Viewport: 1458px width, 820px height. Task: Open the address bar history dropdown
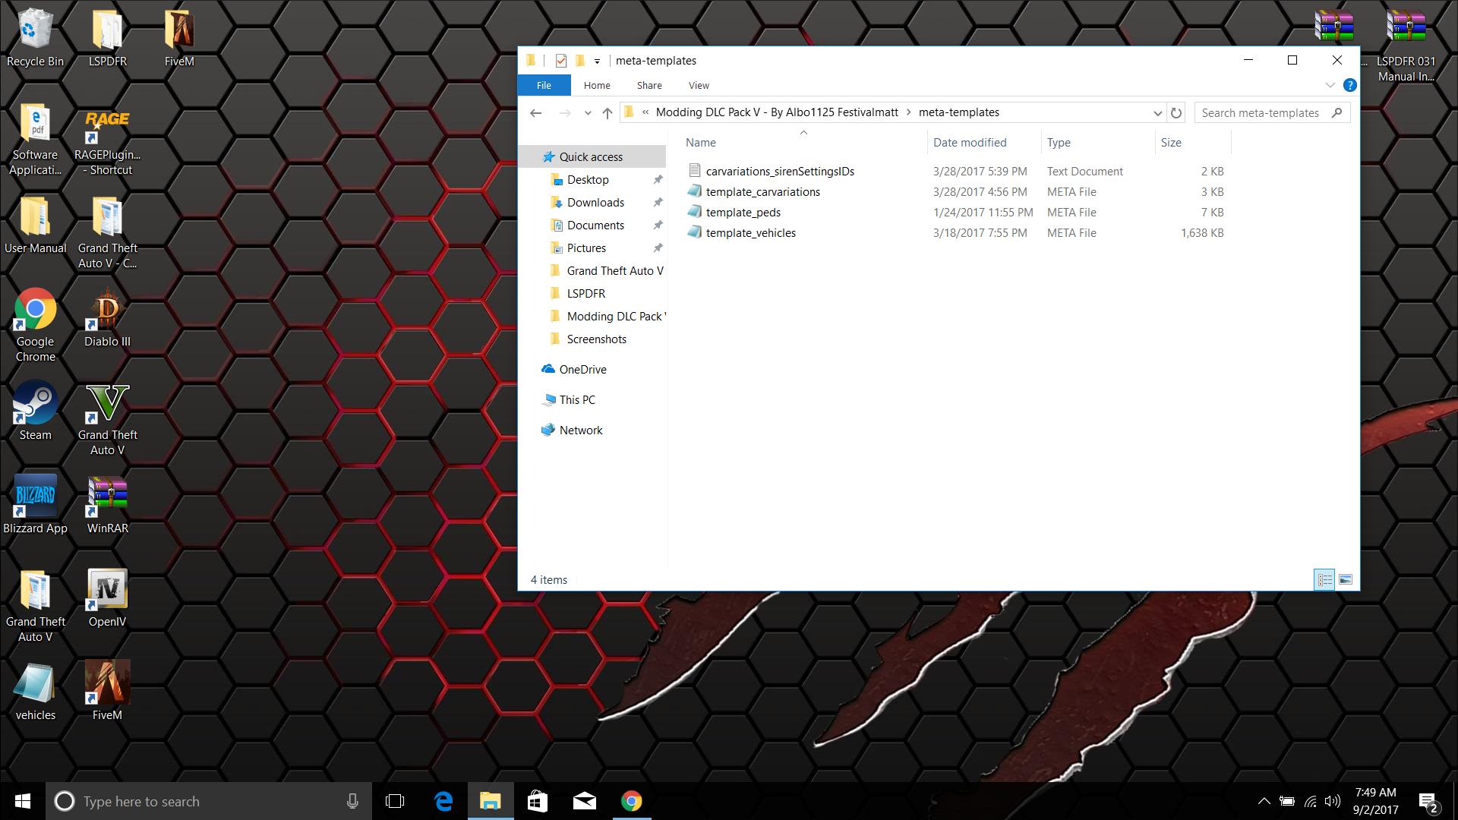tap(1157, 113)
